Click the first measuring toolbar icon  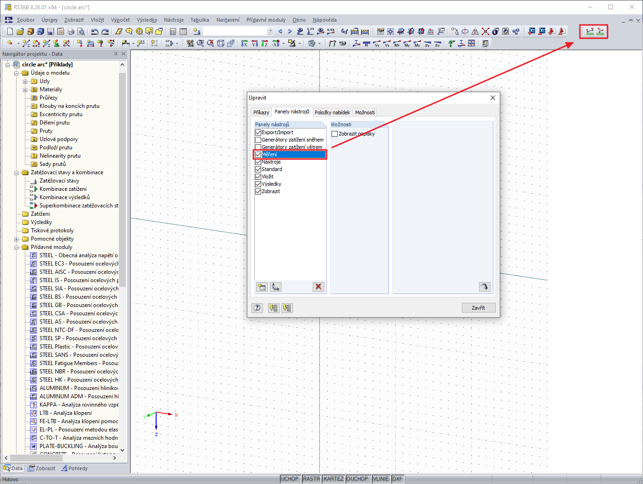point(590,31)
